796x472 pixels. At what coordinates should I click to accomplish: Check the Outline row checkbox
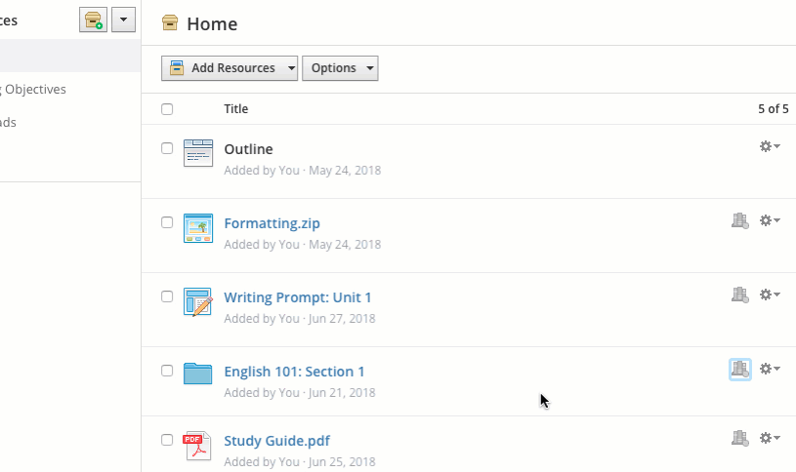coord(167,148)
